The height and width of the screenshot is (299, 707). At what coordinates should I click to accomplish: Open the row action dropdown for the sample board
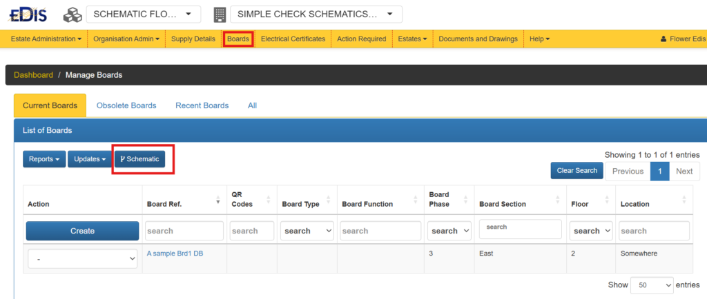[x=82, y=259]
